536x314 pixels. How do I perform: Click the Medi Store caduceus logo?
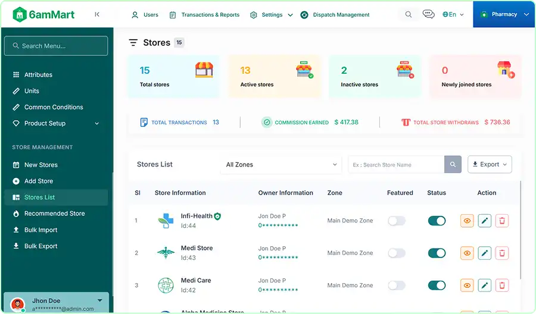[166, 253]
